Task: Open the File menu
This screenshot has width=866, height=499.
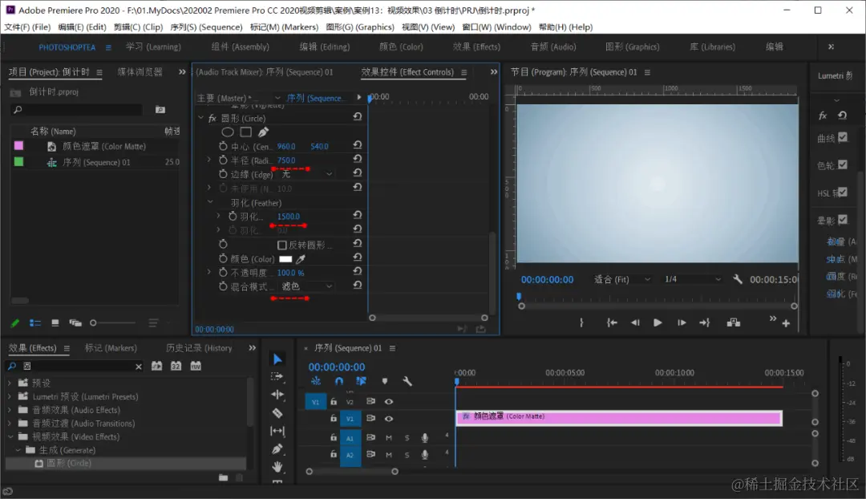Action: (x=27, y=27)
